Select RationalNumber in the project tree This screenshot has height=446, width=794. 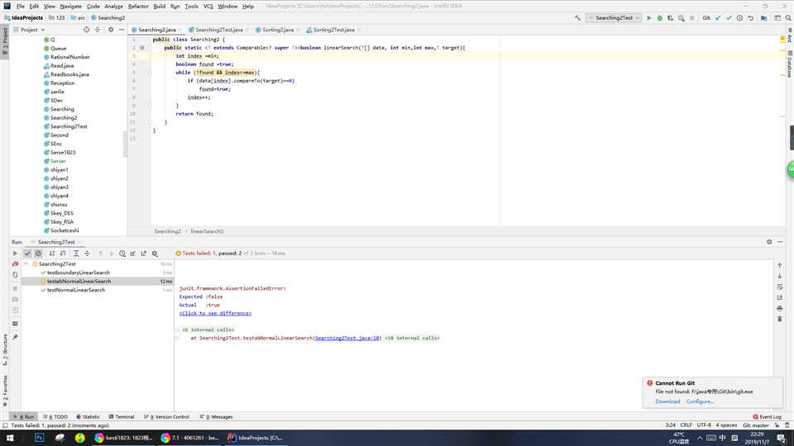[69, 57]
